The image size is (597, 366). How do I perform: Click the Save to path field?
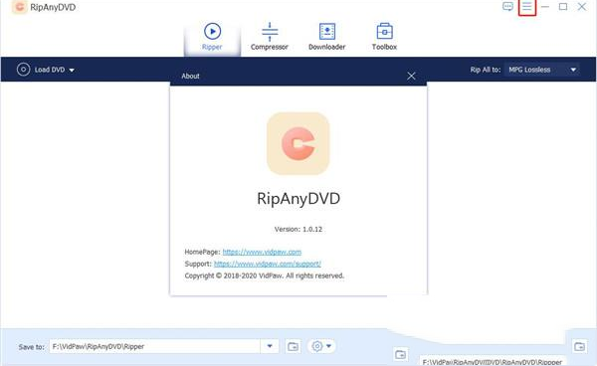(x=155, y=346)
